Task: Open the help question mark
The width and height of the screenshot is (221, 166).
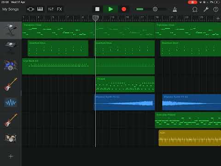Action: click(215, 9)
